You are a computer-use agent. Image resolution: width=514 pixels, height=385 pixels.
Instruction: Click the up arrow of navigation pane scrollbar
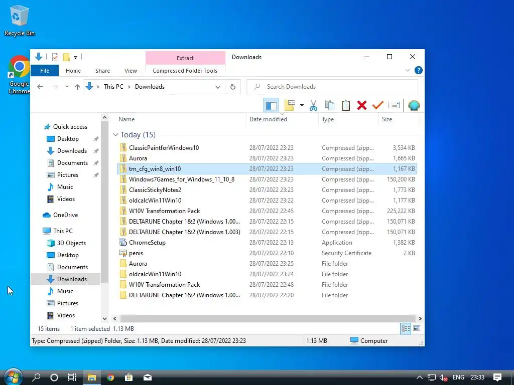tap(104, 117)
